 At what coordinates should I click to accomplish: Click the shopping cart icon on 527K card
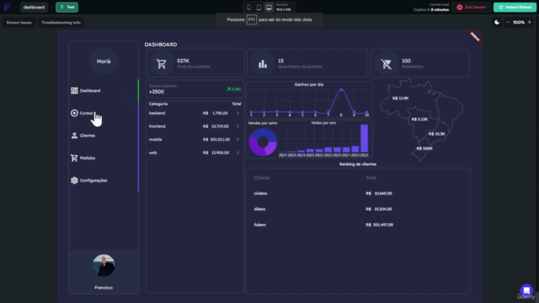point(161,64)
